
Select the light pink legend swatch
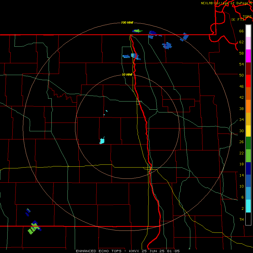pyautogui.click(x=248, y=43)
